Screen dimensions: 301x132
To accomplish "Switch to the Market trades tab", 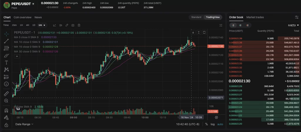I will point(255,17).
